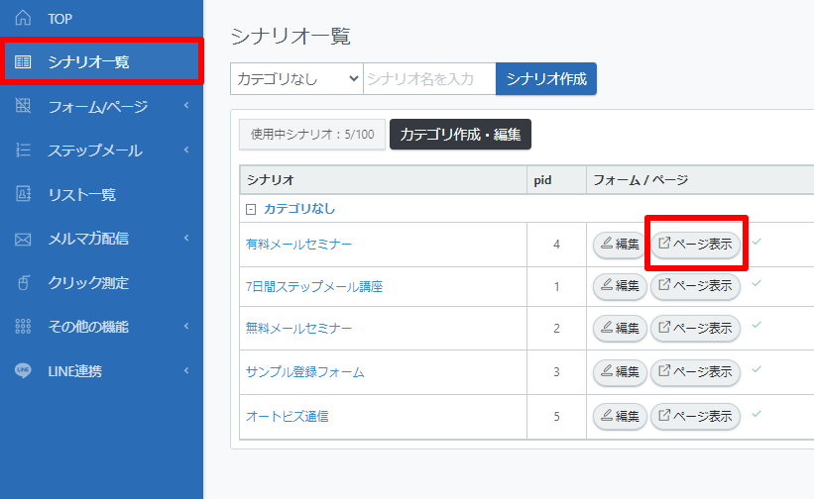
Task: Open the カテゴリなし category dropdown
Action: (296, 78)
